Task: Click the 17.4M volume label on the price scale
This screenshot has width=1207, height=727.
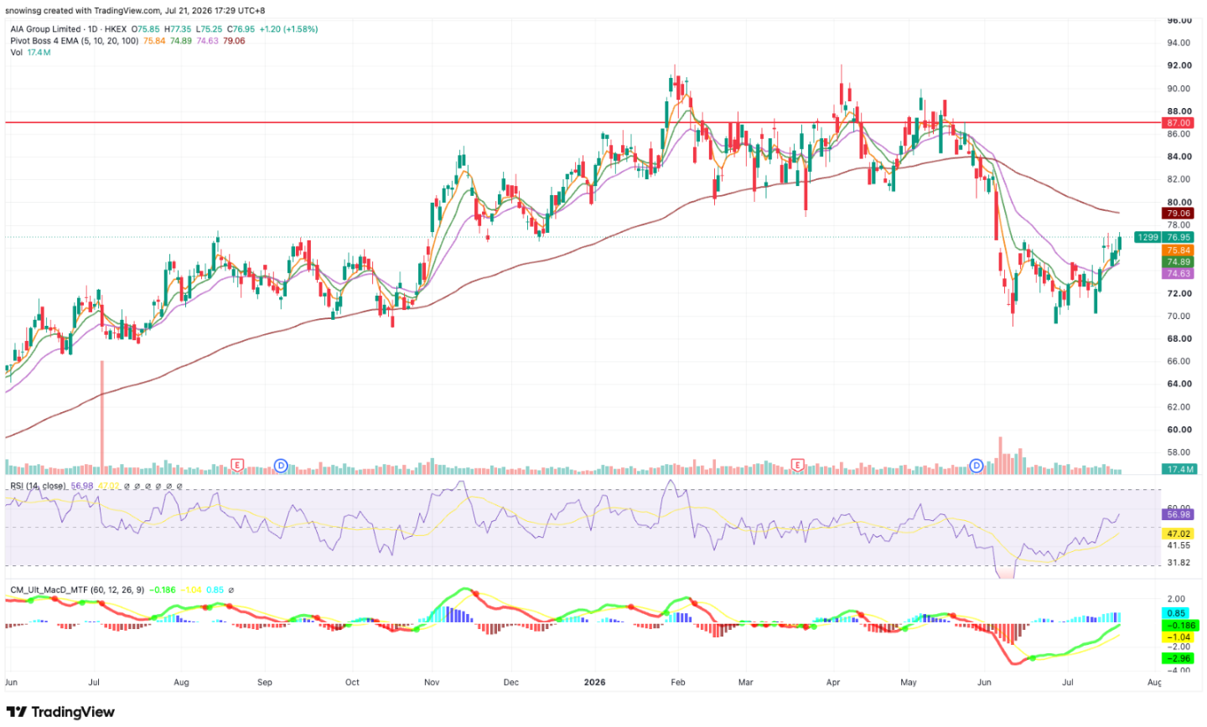Action: click(1179, 469)
